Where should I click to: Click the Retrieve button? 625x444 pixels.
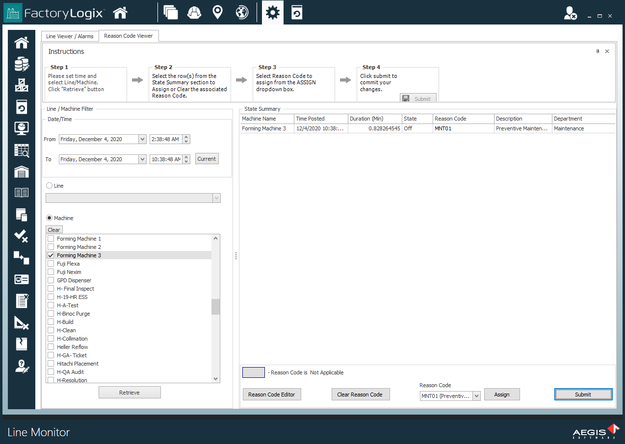tap(130, 392)
